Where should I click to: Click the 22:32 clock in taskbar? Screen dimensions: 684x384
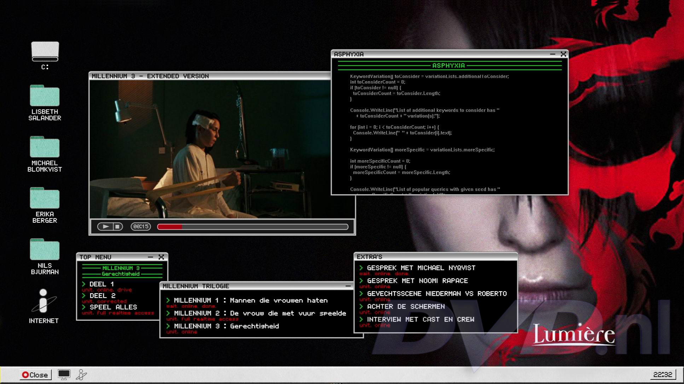(663, 374)
